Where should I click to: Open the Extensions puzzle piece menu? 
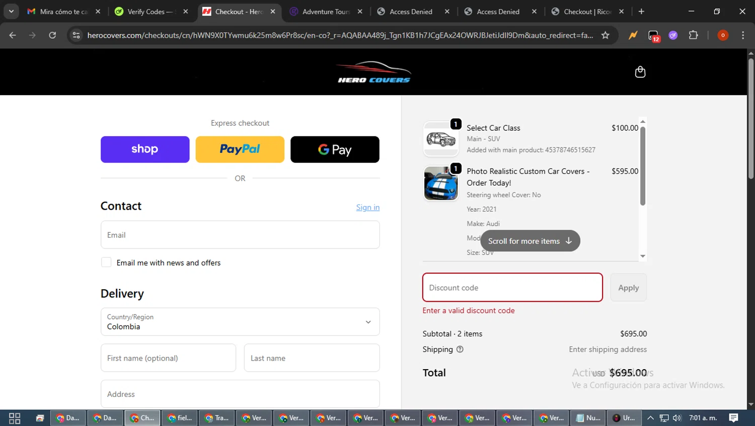[693, 35]
